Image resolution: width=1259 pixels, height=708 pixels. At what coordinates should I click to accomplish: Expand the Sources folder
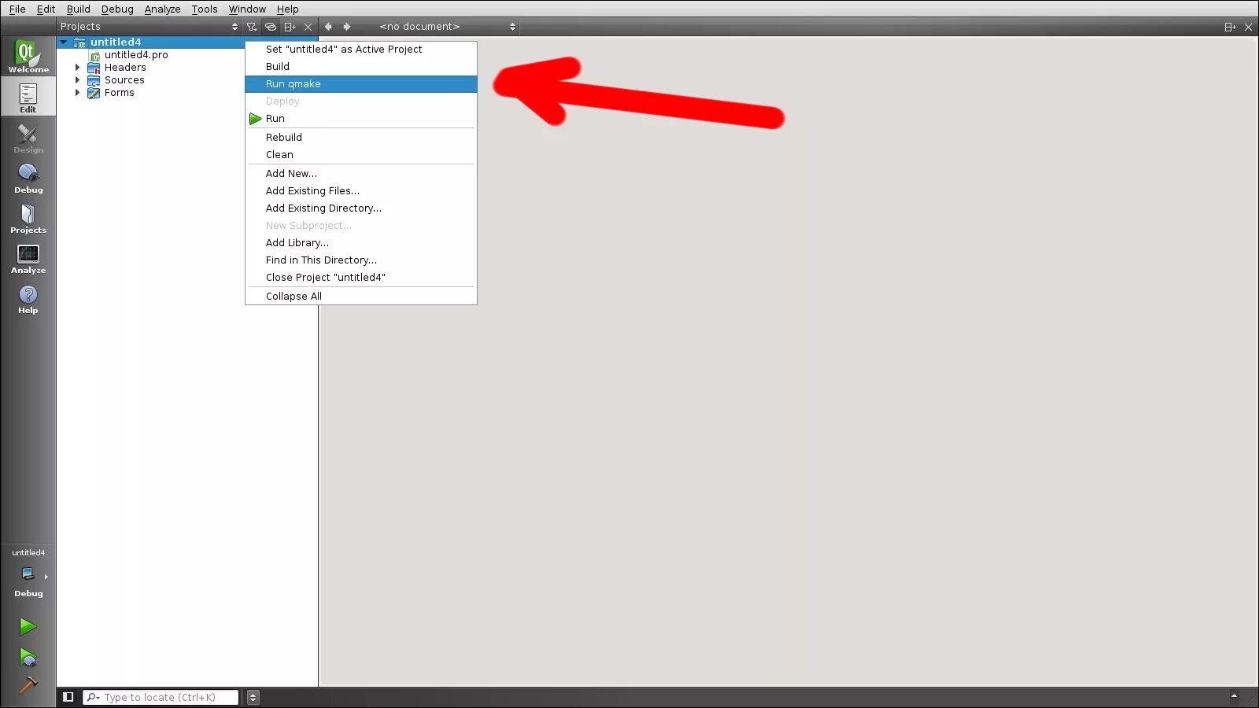(77, 80)
